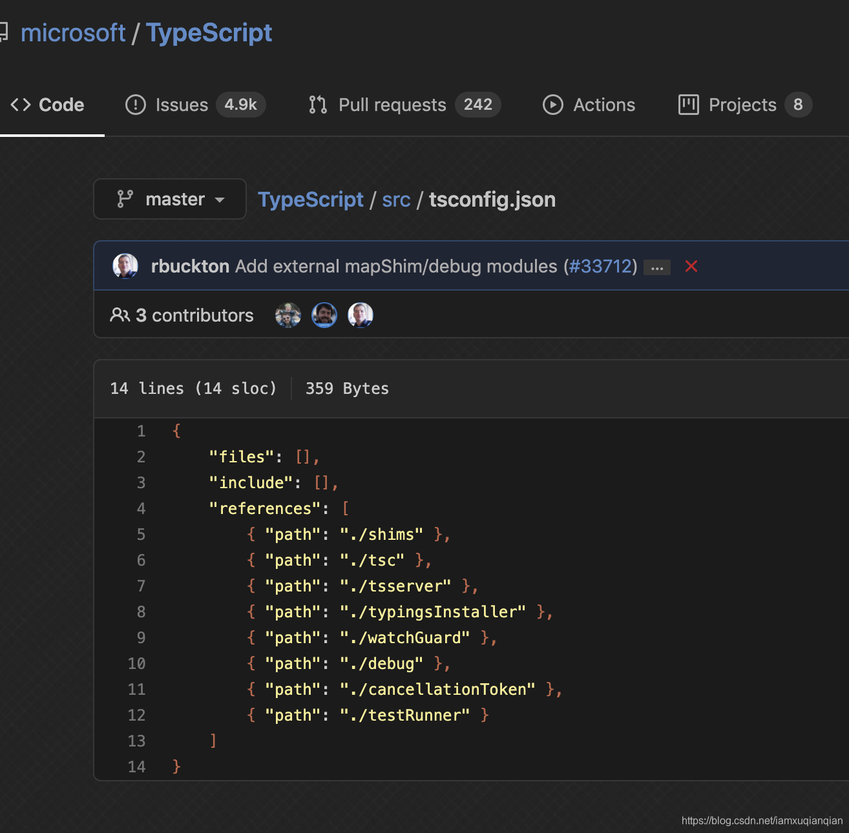Click tsconfig.json file name in breadcrumb
Image resolution: width=849 pixels, height=833 pixels.
[492, 200]
